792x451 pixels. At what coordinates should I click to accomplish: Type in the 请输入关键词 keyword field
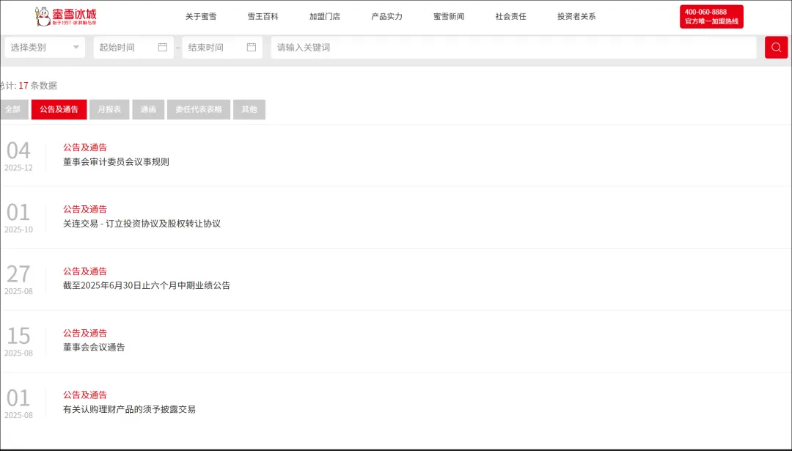[513, 48]
